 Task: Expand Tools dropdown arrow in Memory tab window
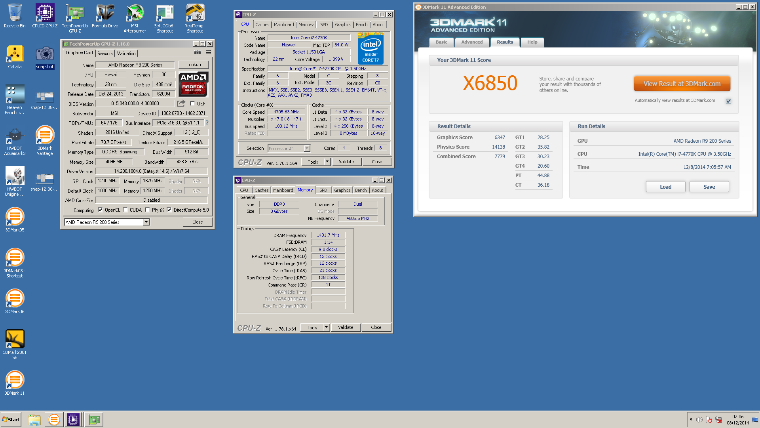(326, 327)
